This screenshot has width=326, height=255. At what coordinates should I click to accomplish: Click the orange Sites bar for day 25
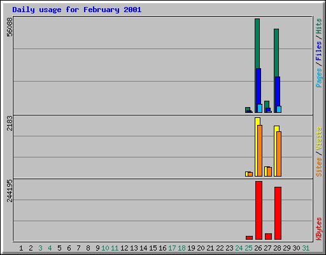coord(250,174)
